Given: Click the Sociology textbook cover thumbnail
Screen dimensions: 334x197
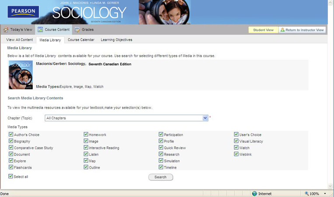Looking at the screenshot, I should pos(21,75).
